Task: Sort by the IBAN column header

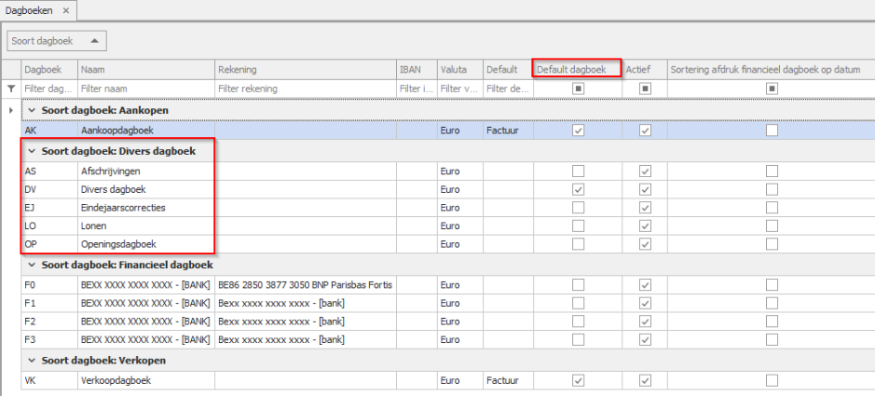Action: [x=417, y=69]
